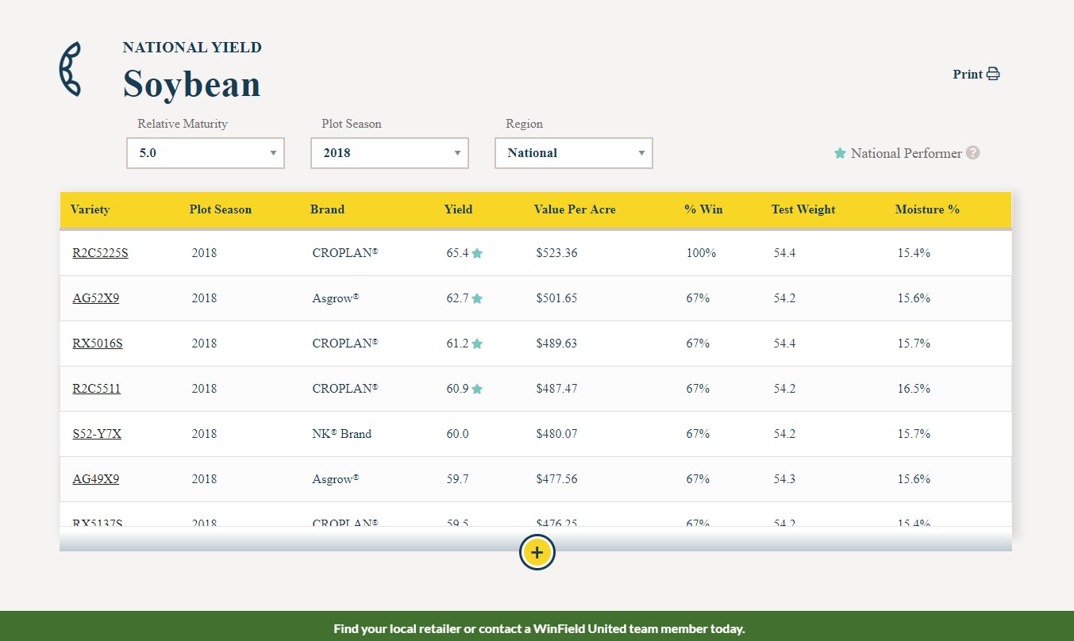Click the teal star beside National Performer legend
1074x641 pixels.
[x=840, y=153]
